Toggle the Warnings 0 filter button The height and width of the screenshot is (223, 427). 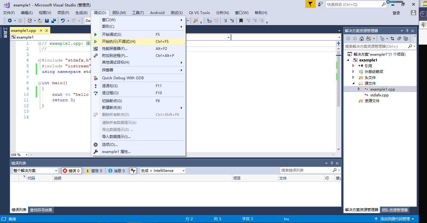pos(94,171)
